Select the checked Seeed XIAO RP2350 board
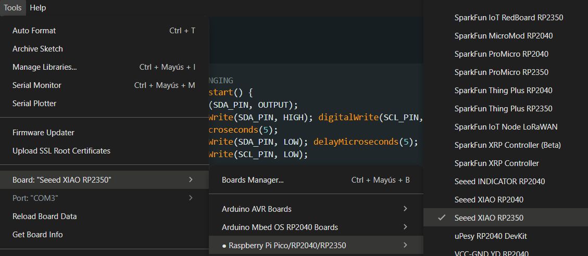Image resolution: width=588 pixels, height=256 pixels. pos(489,217)
